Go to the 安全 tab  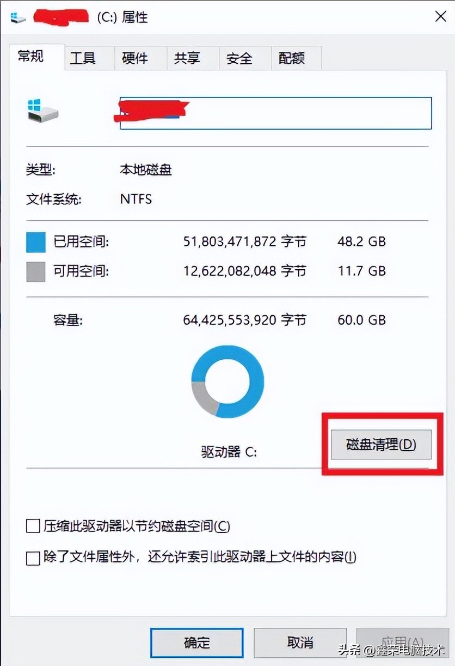tap(239, 58)
